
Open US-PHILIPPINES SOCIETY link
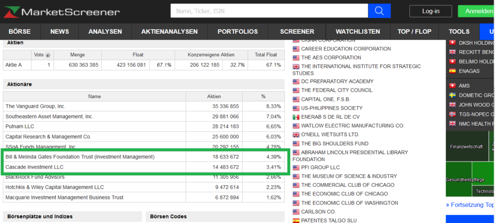(x=332, y=108)
